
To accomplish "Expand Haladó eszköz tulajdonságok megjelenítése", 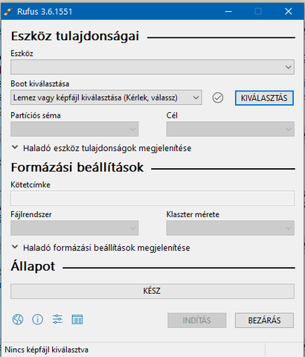I will 102,148.
